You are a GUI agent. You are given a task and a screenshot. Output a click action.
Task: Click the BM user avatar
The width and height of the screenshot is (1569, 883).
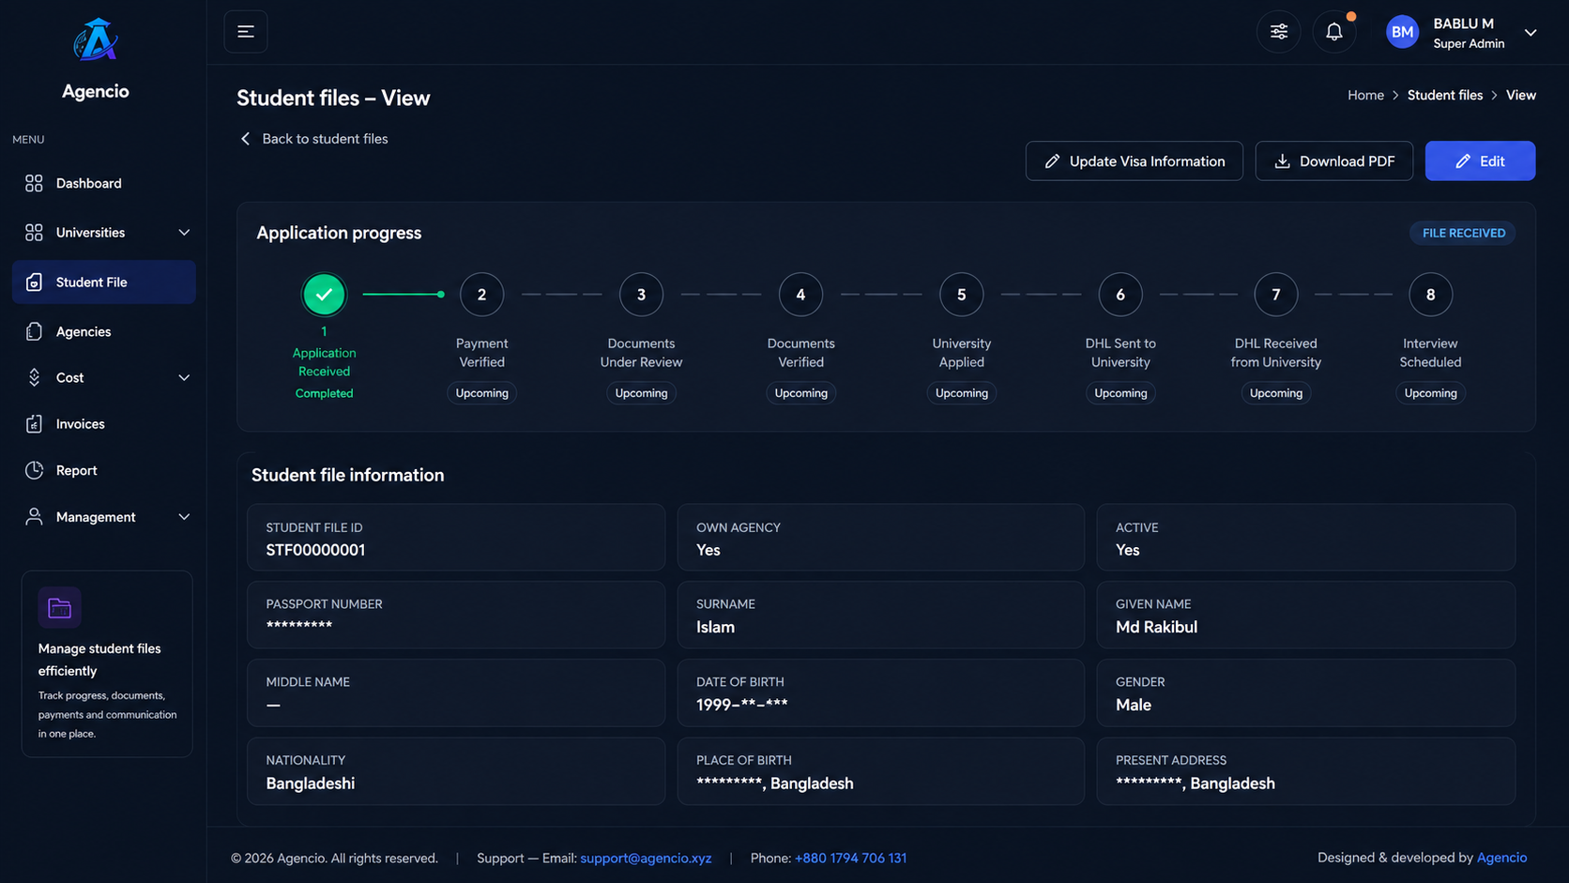click(x=1402, y=32)
